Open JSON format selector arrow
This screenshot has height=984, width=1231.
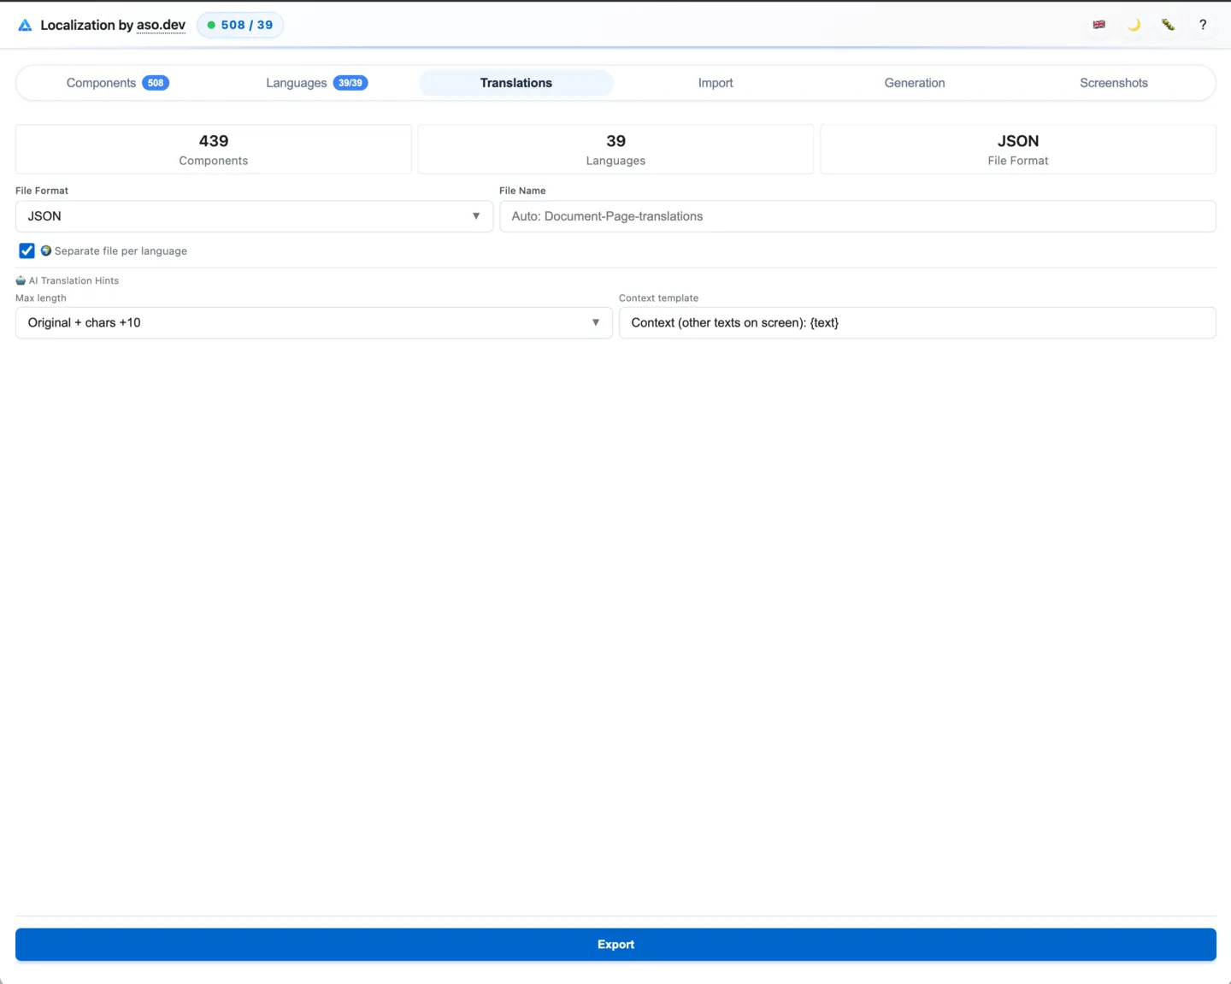(x=476, y=216)
